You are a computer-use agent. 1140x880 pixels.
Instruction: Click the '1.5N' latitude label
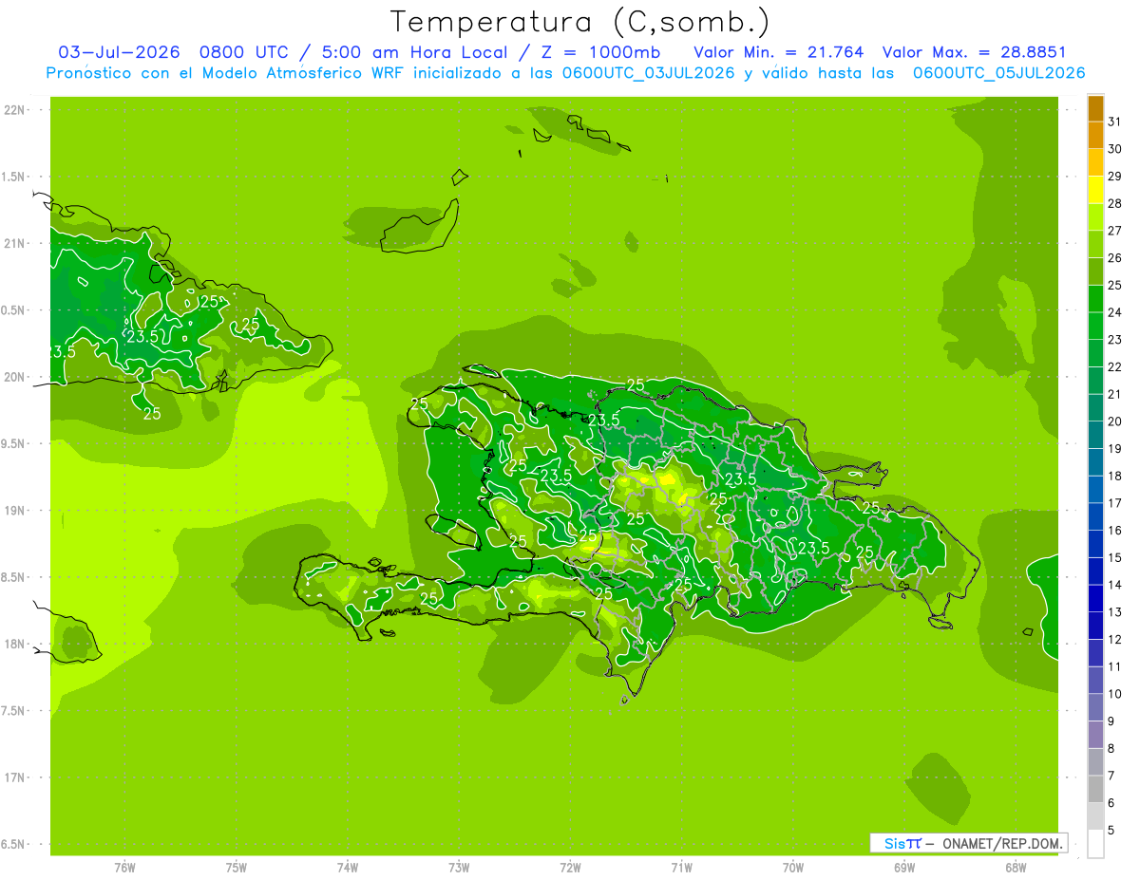(x=14, y=177)
